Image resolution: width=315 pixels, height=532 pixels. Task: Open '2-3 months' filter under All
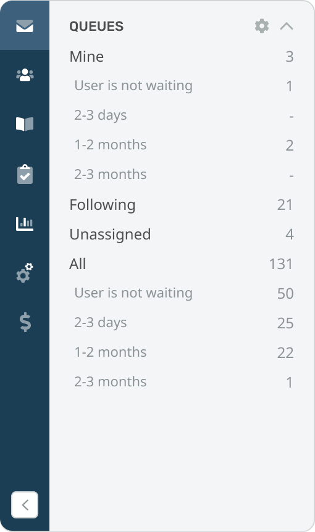click(x=183, y=382)
